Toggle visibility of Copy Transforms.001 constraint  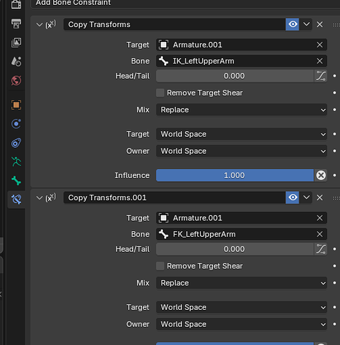292,197
